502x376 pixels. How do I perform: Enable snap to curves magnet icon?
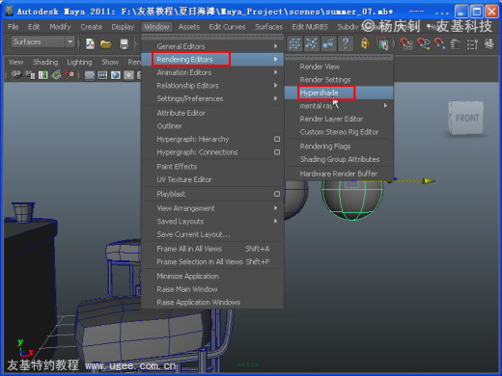424,43
